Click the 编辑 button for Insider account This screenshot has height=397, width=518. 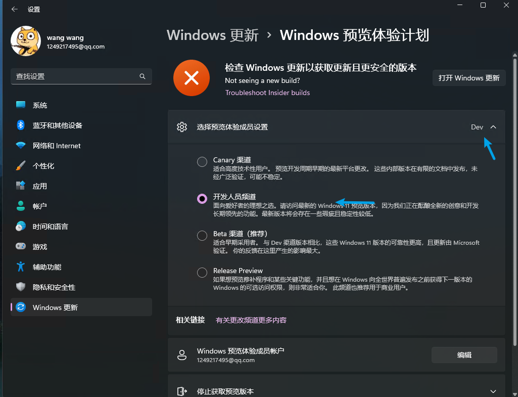tap(464, 355)
